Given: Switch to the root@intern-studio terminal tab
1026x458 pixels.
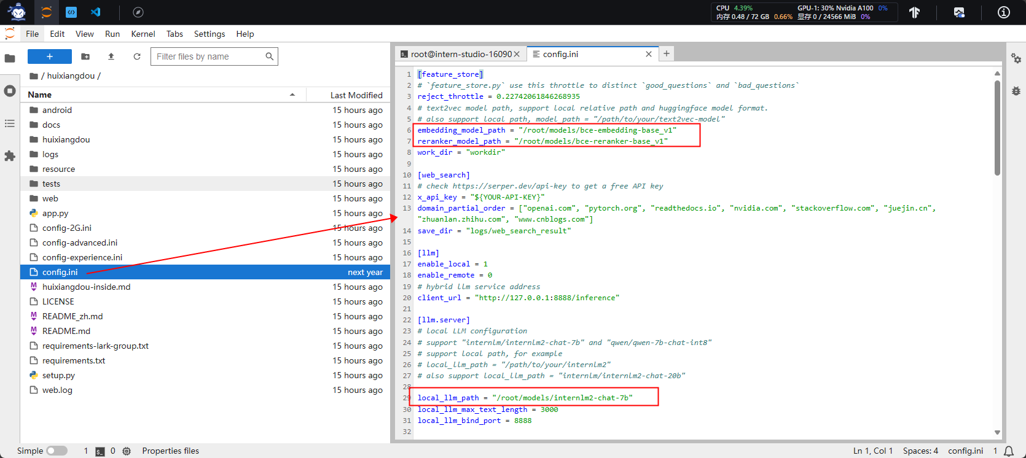Looking at the screenshot, I should click(x=460, y=54).
